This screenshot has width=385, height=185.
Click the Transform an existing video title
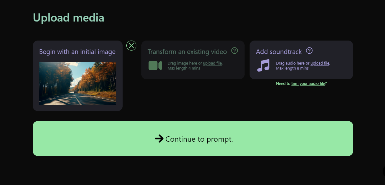coord(187,52)
